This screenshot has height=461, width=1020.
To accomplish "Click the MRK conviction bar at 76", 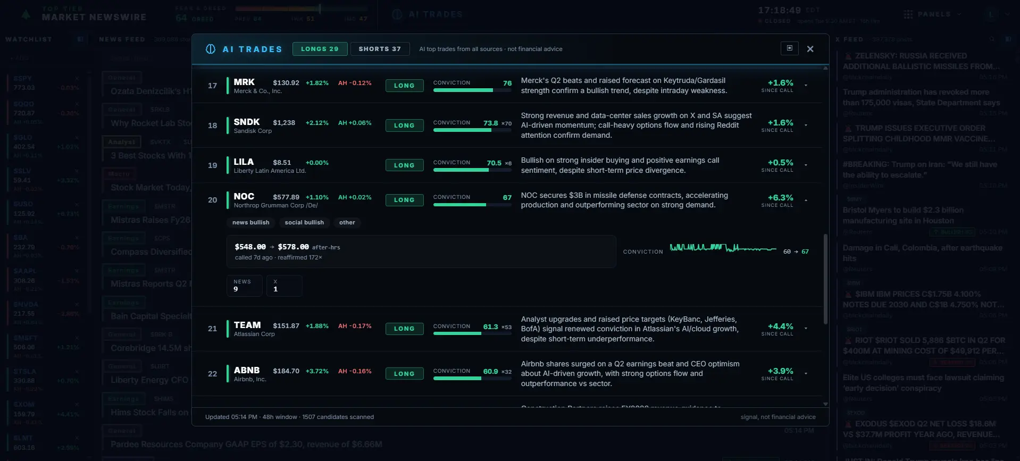I will pos(472,90).
